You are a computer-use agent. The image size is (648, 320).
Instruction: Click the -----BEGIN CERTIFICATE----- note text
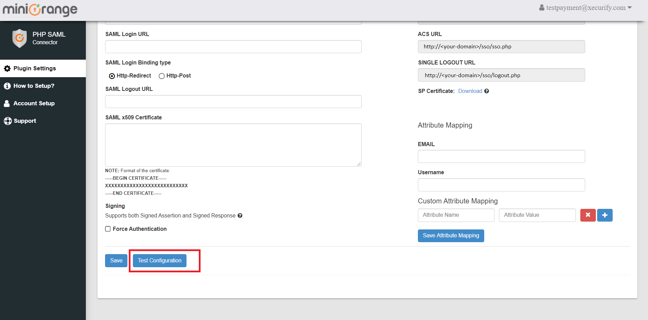(x=136, y=178)
